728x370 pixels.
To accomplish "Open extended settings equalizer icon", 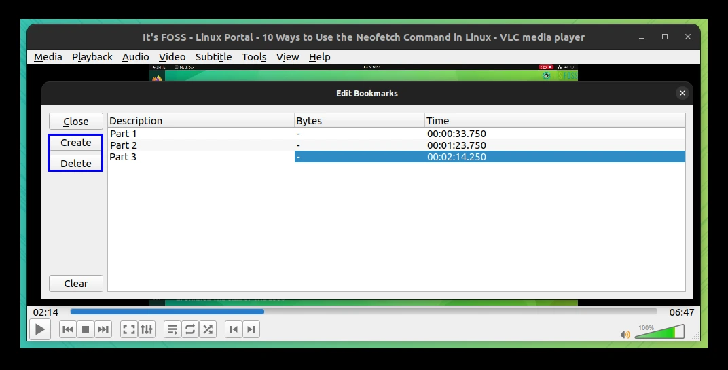I will (x=147, y=329).
